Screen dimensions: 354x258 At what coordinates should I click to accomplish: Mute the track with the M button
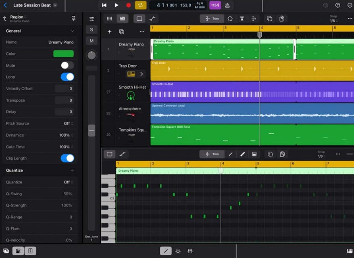pos(92,41)
